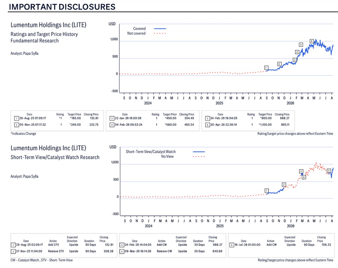The image size is (338, 268).
Task: Click marker 3 on the Ratings and Target Price chart
Action: pyautogui.click(x=295, y=60)
